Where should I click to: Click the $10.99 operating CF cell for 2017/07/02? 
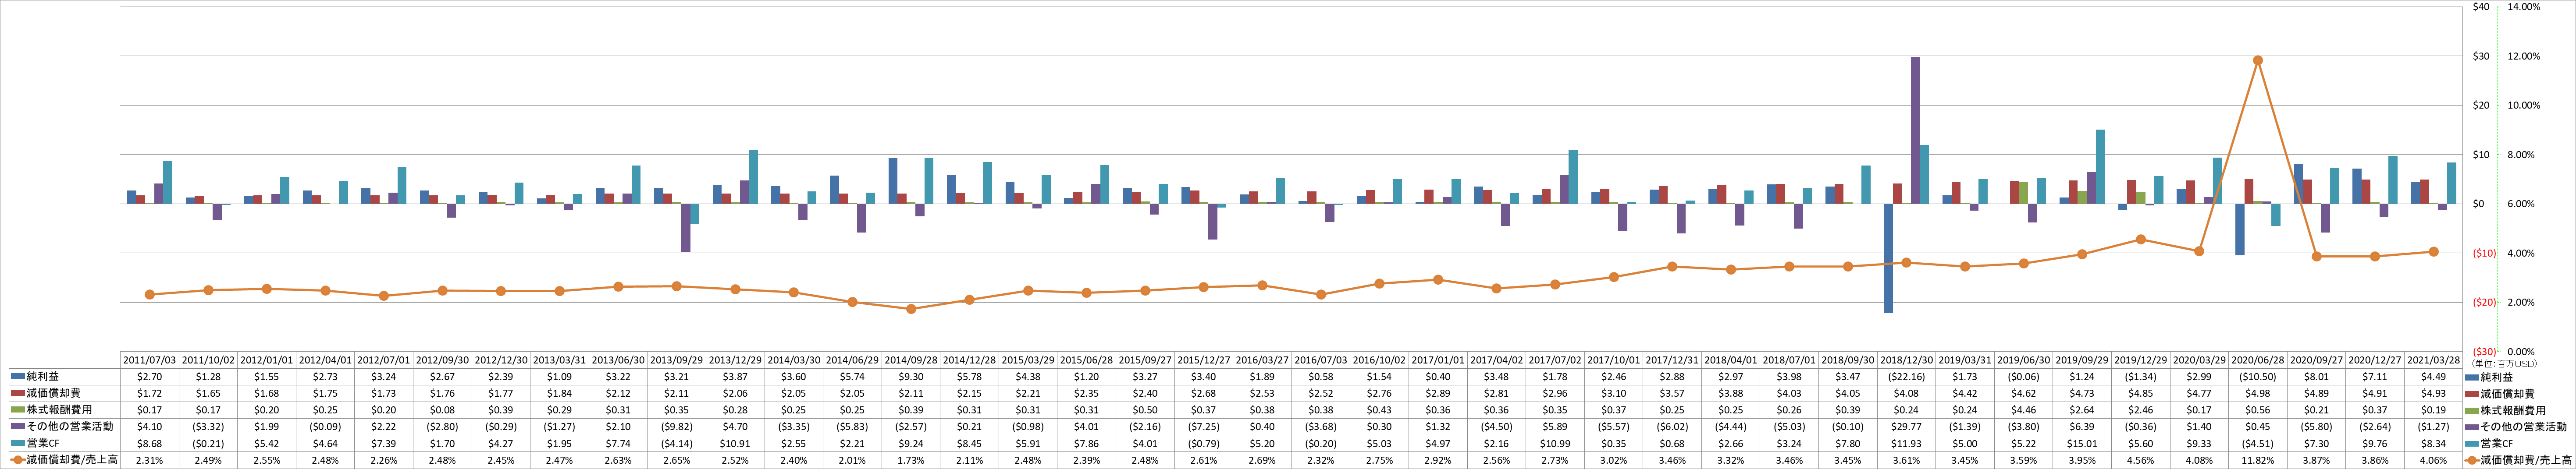[1554, 443]
